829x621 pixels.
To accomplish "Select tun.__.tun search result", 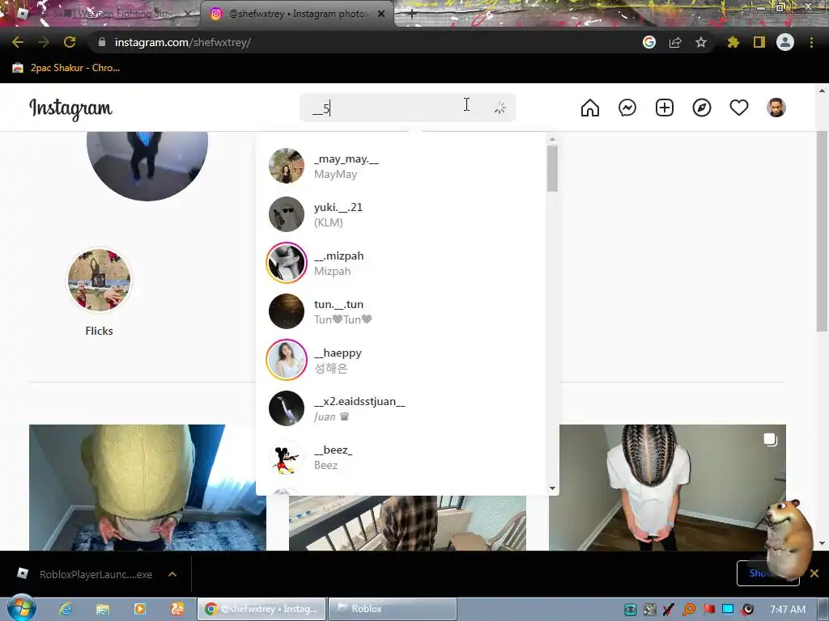I will [x=401, y=311].
